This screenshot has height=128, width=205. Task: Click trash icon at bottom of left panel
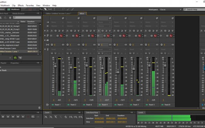(x=39, y=108)
